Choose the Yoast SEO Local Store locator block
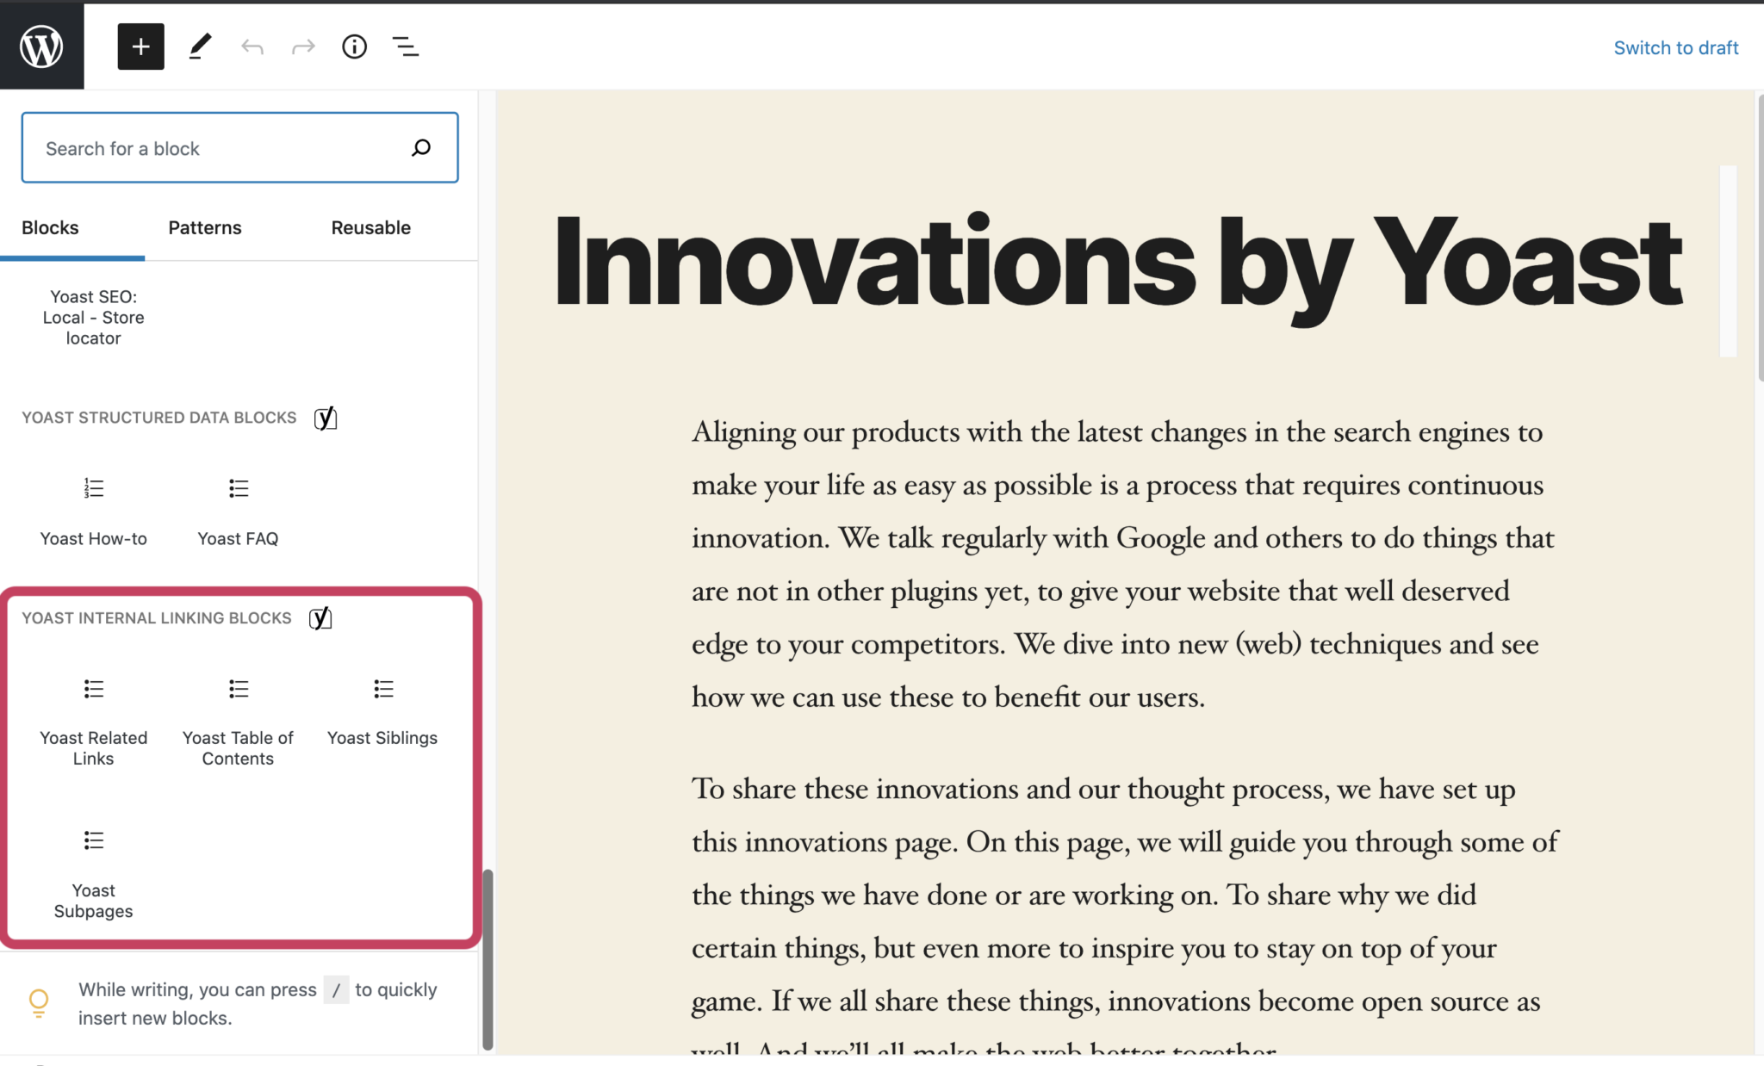The width and height of the screenshot is (1764, 1066). pyautogui.click(x=93, y=317)
